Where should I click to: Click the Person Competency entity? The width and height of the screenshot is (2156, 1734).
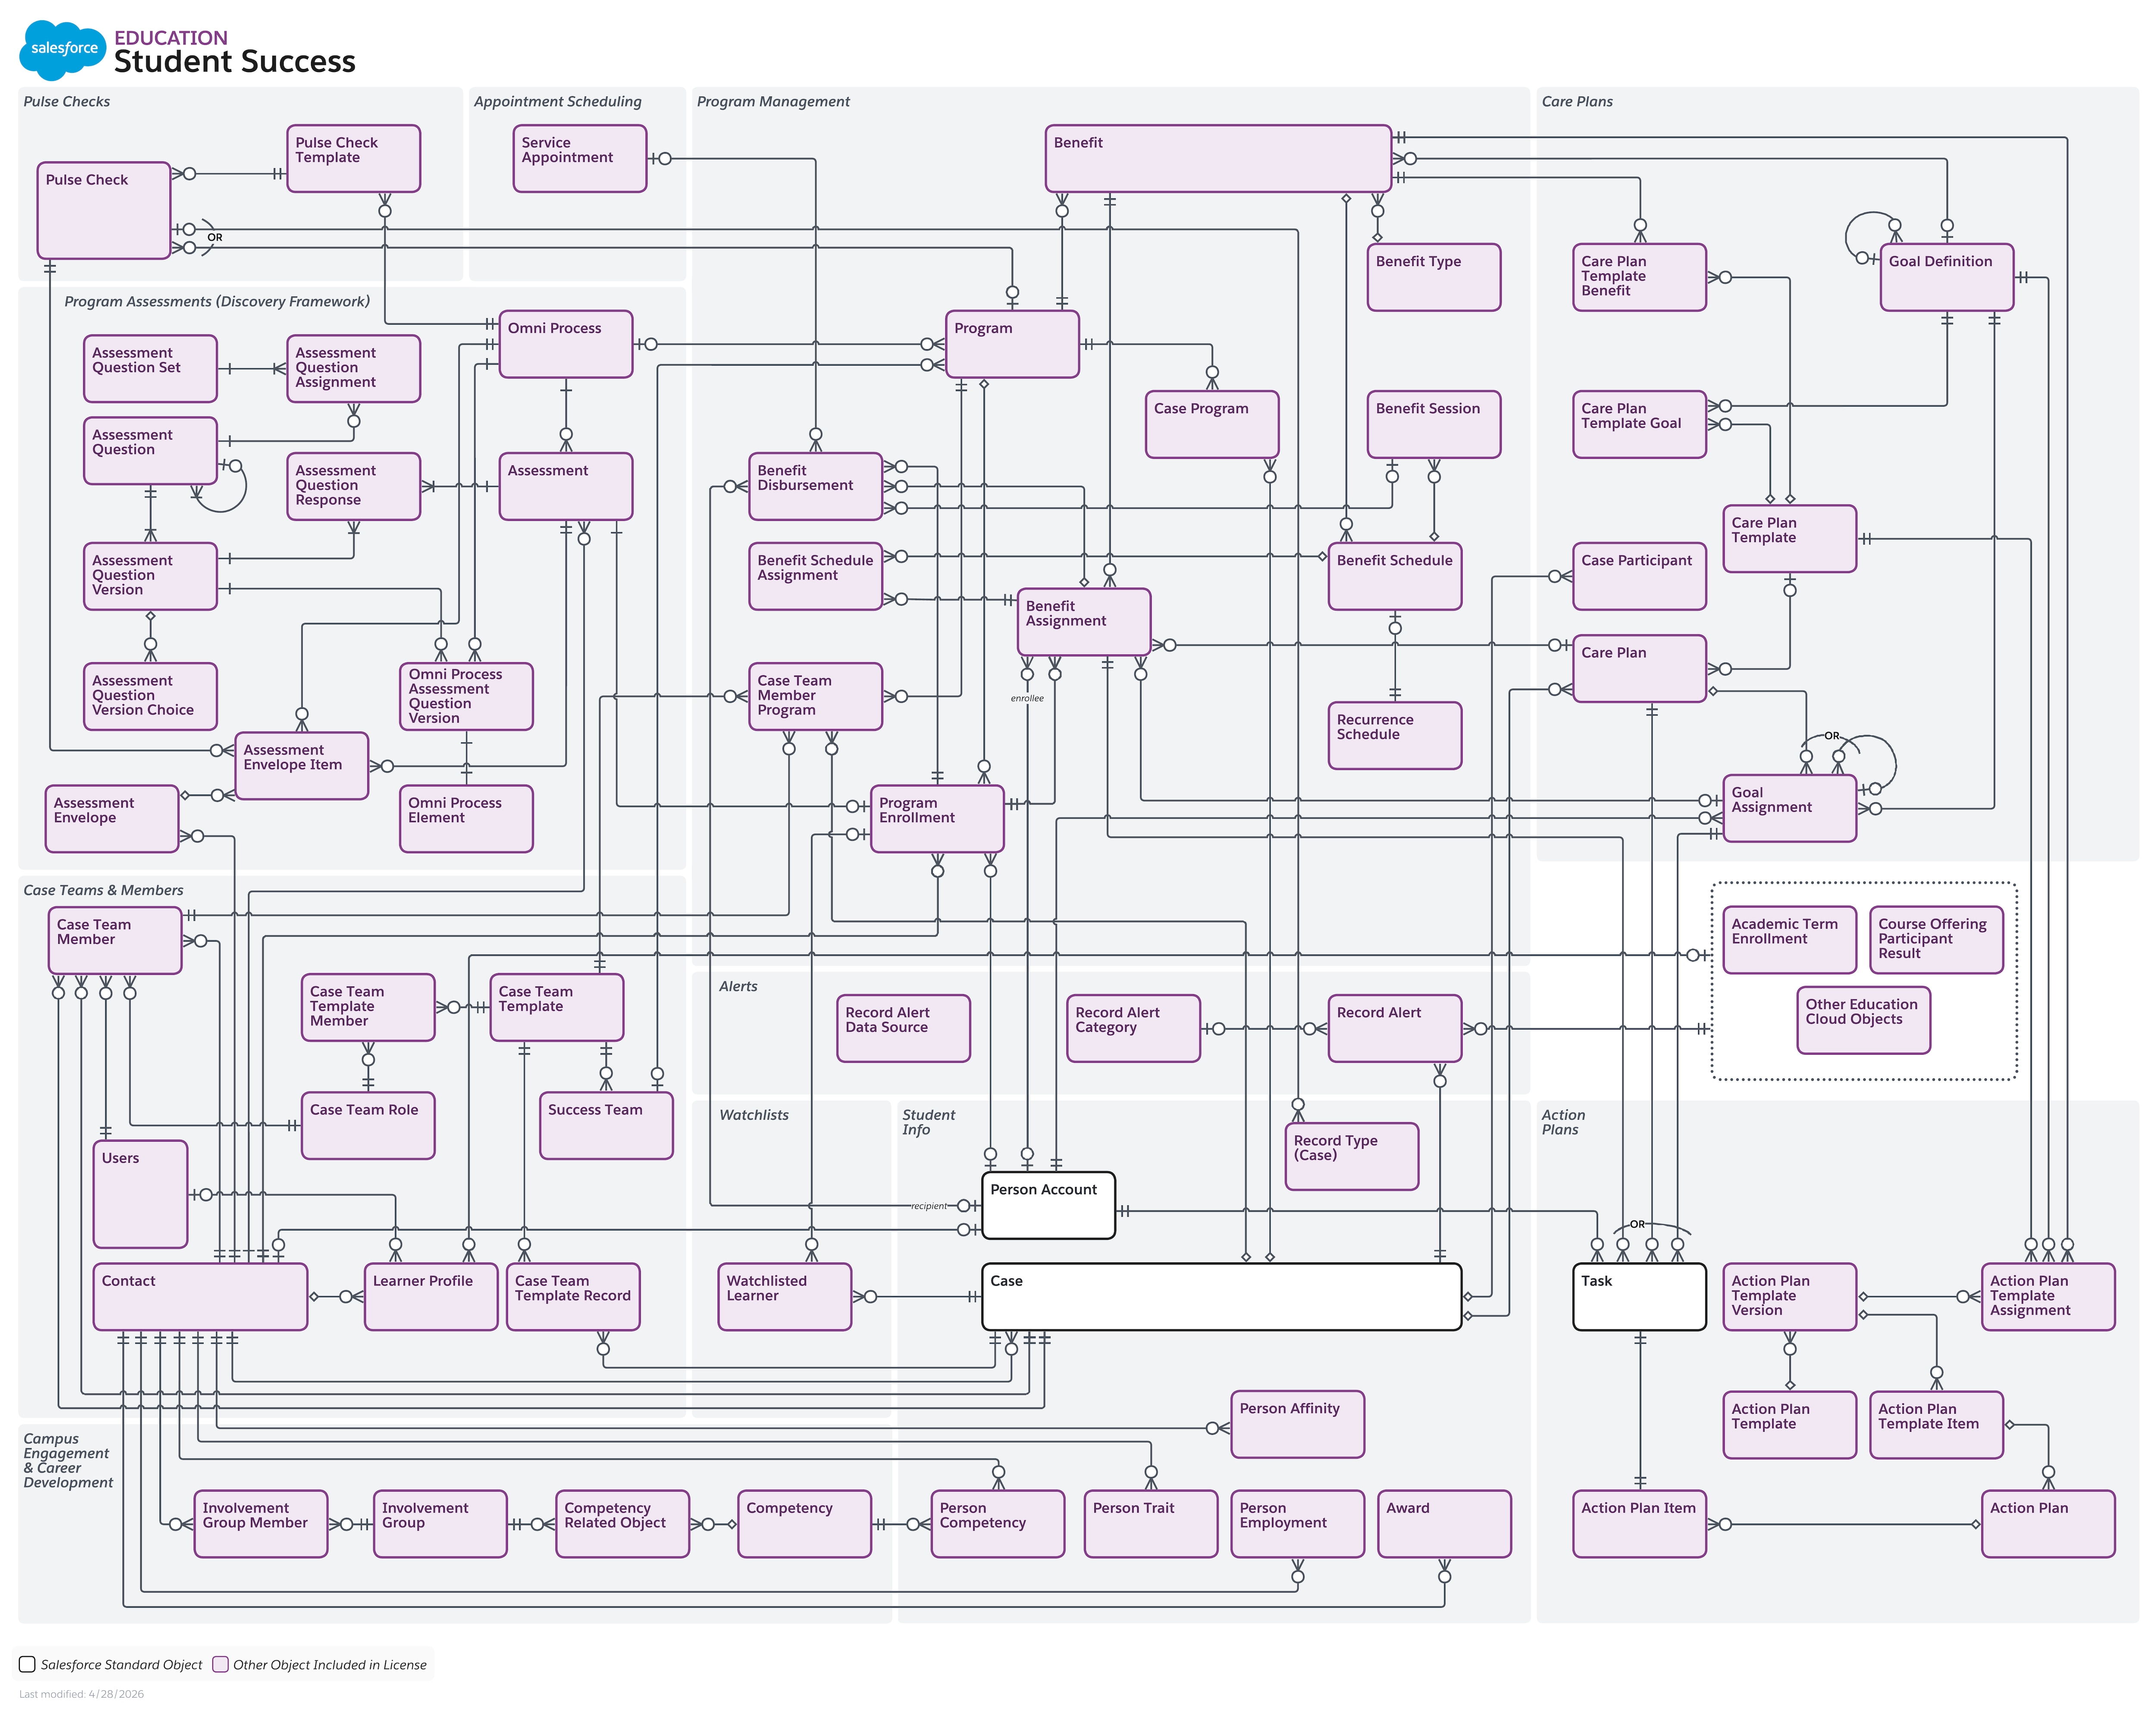(x=998, y=1524)
